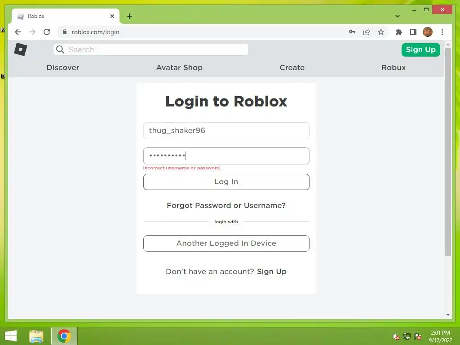460x345 pixels.
Task: Click the username field thug_shaker96
Action: pos(226,131)
